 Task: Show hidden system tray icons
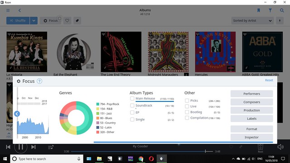pyautogui.click(x=233, y=159)
